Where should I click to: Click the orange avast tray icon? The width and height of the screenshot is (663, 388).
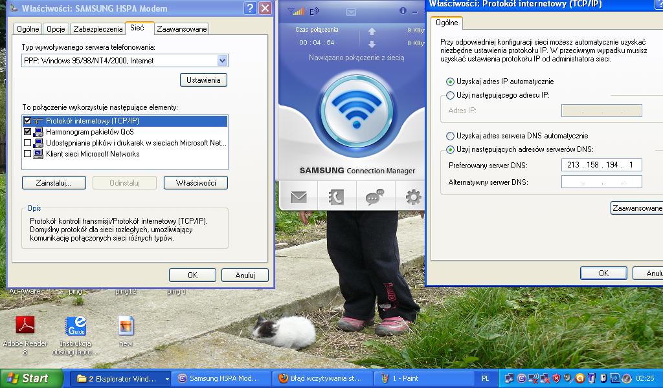[x=580, y=378]
